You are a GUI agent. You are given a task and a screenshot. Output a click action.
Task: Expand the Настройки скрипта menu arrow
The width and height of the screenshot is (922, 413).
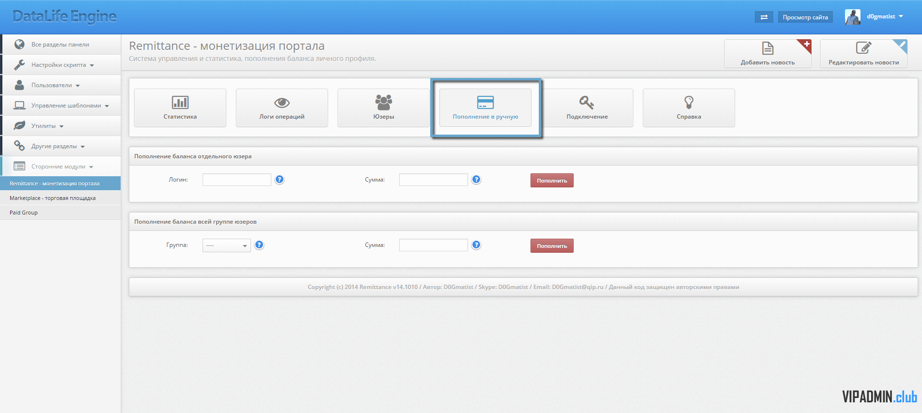click(92, 65)
